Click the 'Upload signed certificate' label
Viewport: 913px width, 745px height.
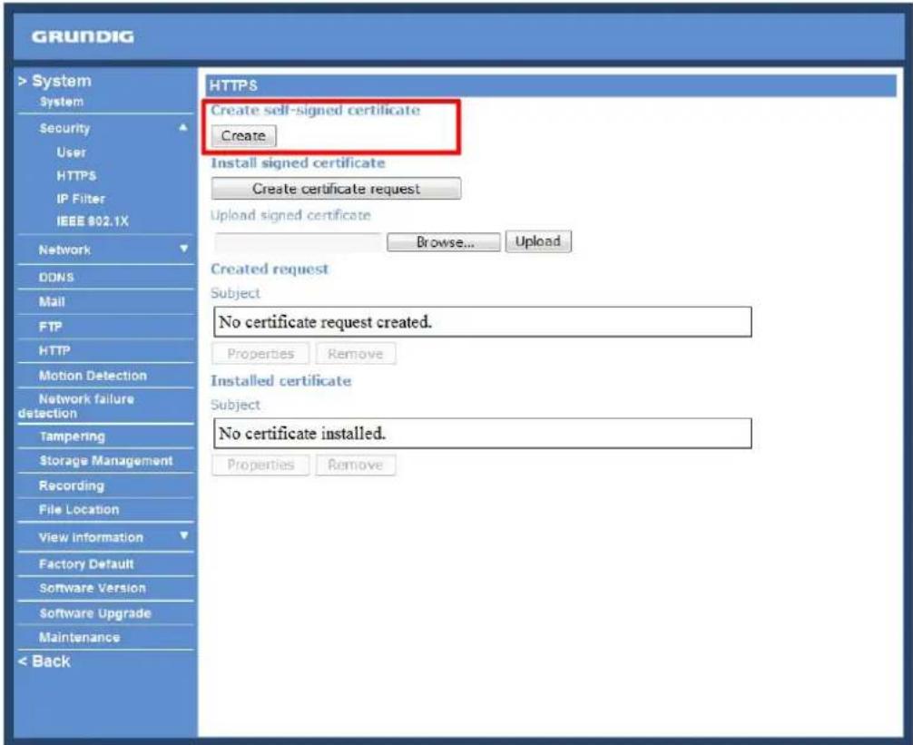point(290,215)
